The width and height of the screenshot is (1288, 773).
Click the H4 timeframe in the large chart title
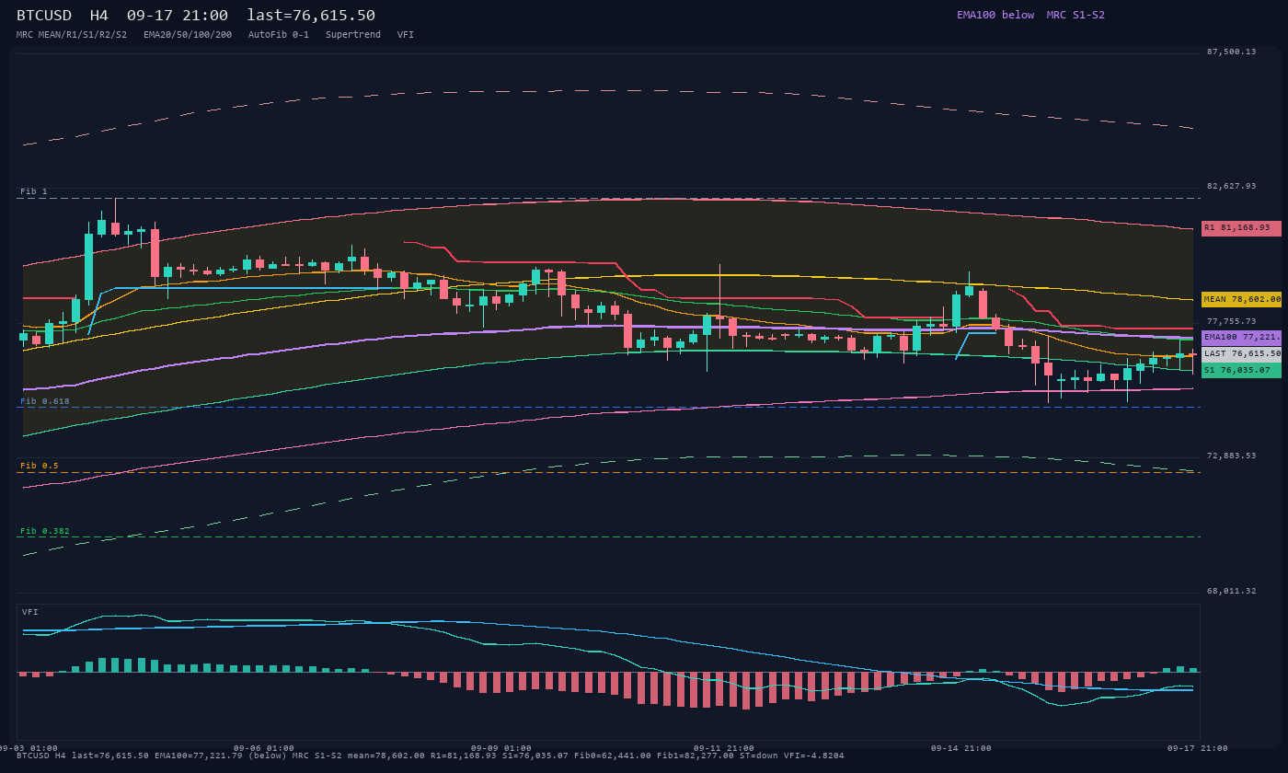click(x=99, y=15)
